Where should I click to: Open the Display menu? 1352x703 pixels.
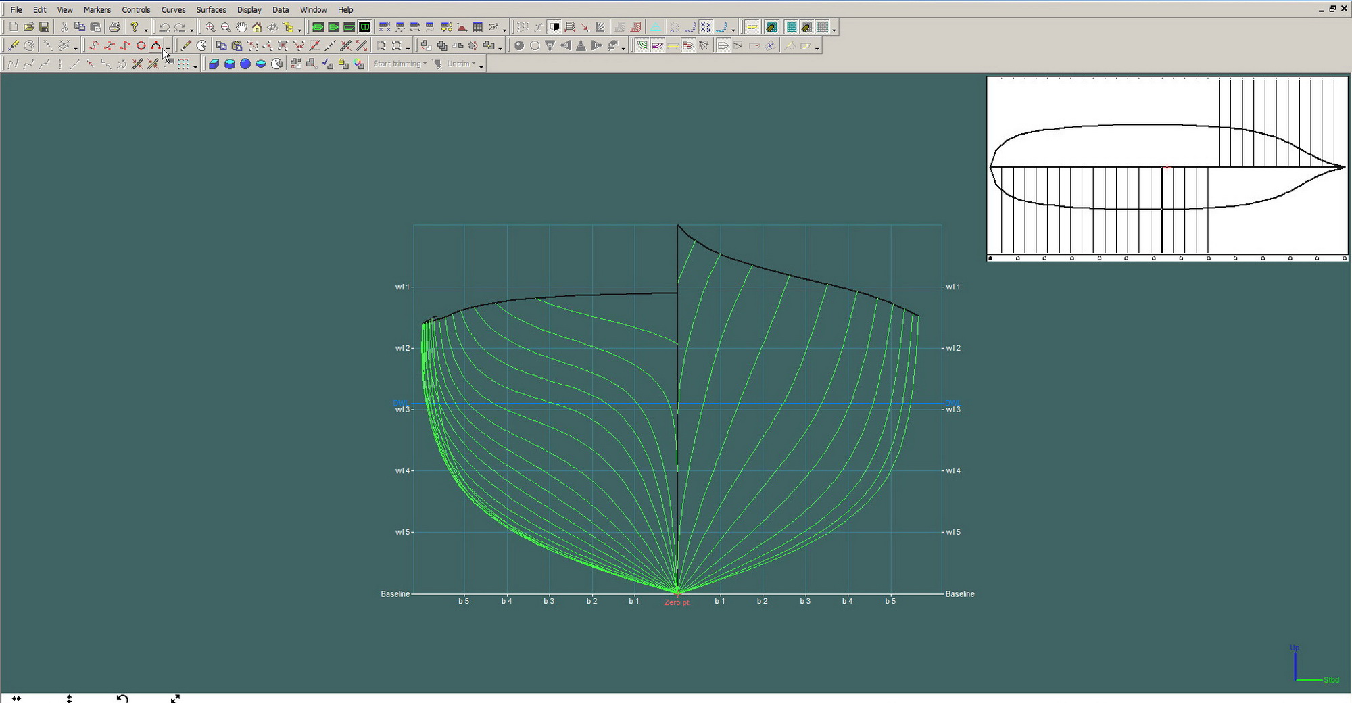coord(249,9)
